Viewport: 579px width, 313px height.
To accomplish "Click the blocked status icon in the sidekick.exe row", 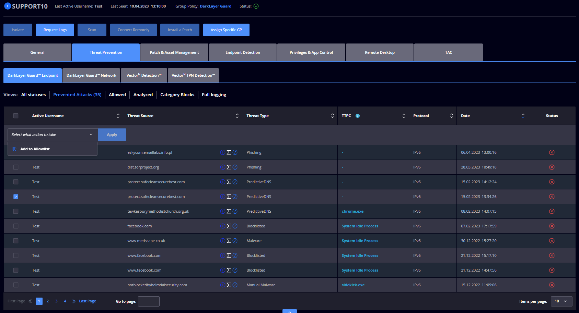I will click(x=552, y=285).
